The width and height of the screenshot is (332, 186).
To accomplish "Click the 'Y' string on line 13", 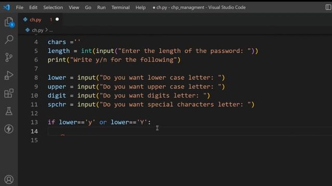I will (x=142, y=122).
